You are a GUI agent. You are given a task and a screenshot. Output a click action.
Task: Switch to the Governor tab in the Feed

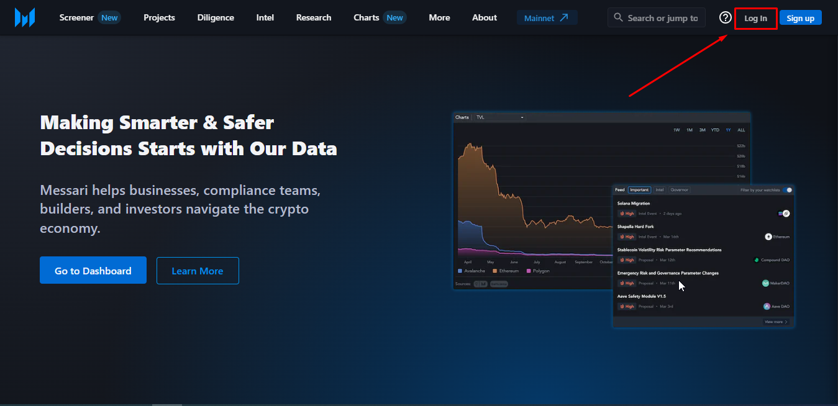[x=680, y=190]
